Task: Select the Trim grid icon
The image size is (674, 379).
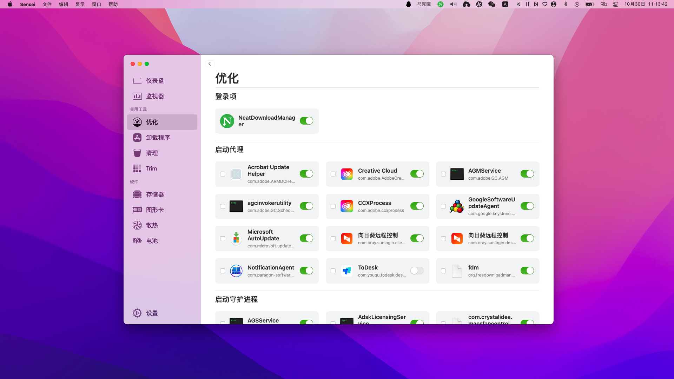Action: click(137, 168)
